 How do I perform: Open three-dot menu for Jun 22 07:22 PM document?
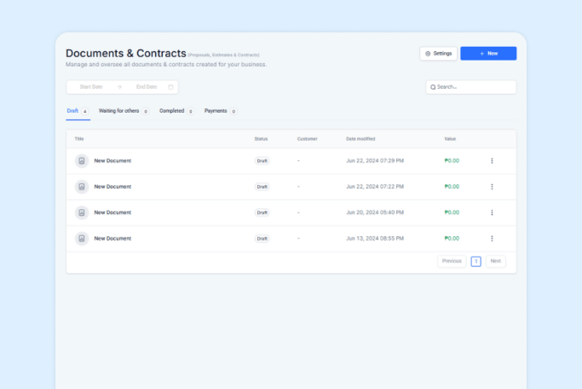pyautogui.click(x=492, y=186)
